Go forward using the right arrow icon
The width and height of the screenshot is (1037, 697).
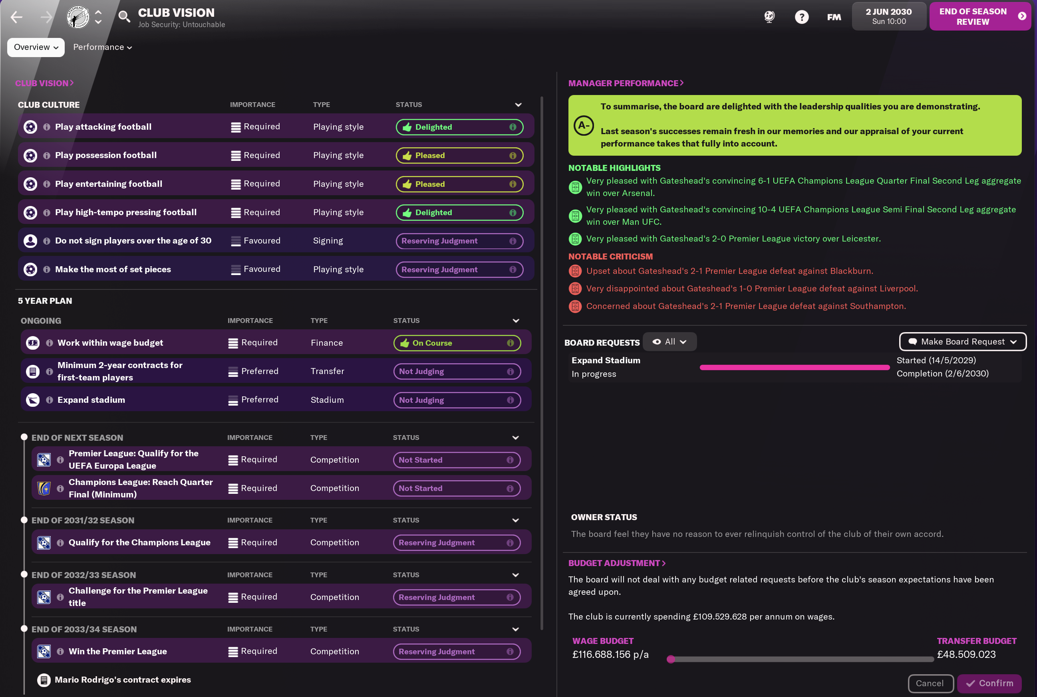click(x=46, y=17)
